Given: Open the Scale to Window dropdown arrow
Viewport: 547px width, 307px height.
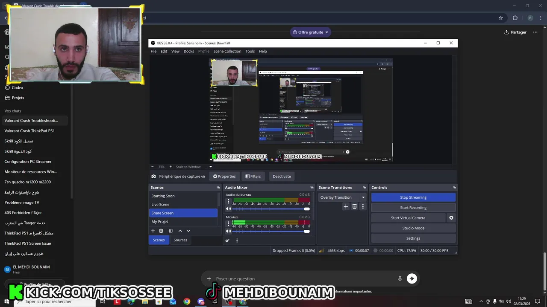Looking at the screenshot, I should [x=210, y=167].
